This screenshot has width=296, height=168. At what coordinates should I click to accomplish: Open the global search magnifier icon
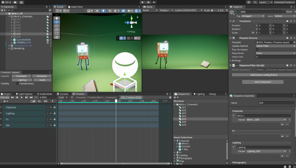pos(255,2)
